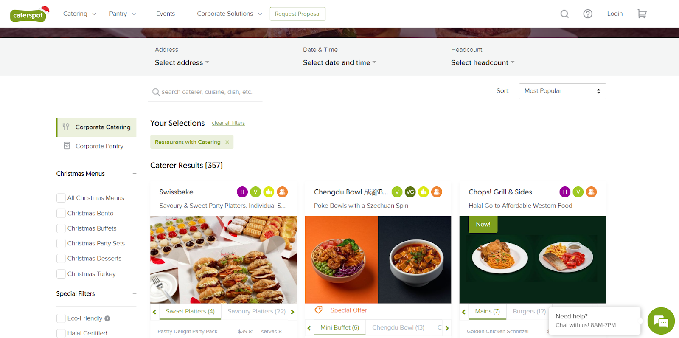
Task: Click the Eco-Friendly info icon
Action: (107, 318)
